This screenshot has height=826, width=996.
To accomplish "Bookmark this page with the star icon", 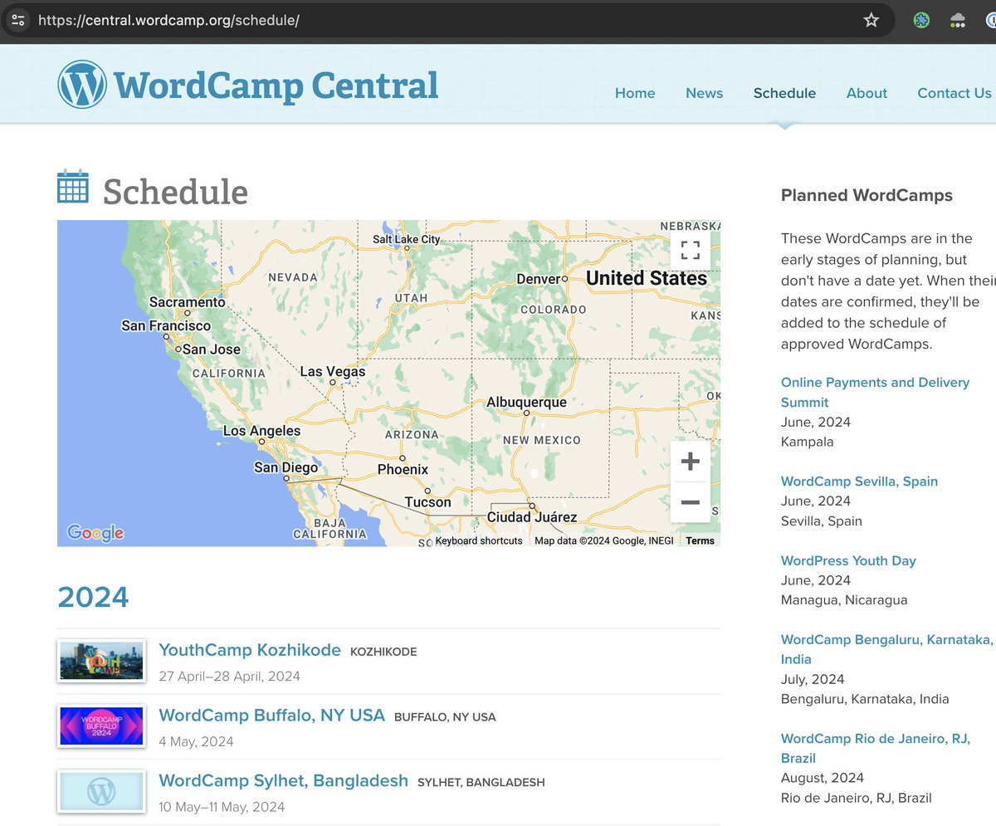I will click(x=871, y=20).
